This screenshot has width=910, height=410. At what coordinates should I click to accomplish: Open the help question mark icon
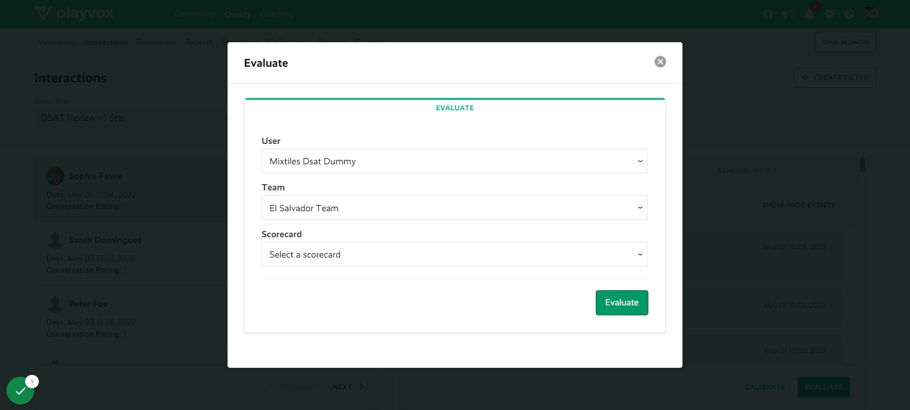(x=849, y=14)
